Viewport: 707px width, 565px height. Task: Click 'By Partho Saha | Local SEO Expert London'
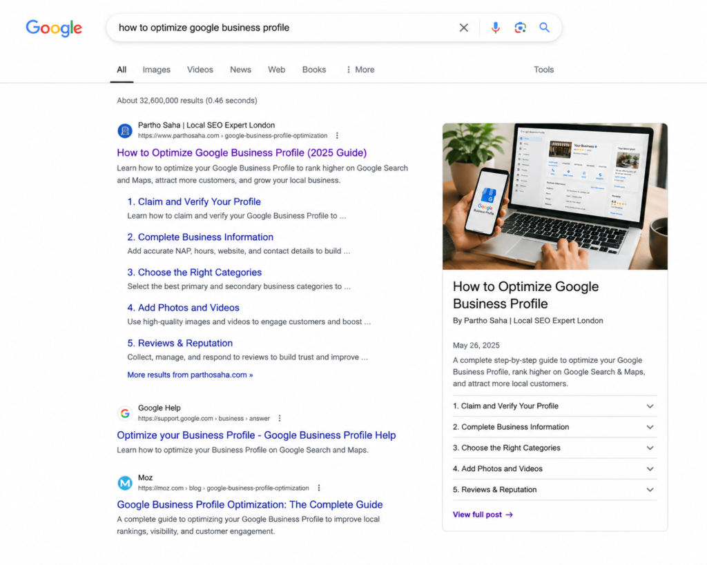pos(527,321)
